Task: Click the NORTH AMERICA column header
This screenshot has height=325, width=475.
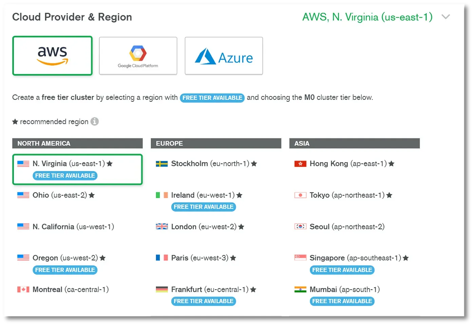Action: (x=77, y=143)
